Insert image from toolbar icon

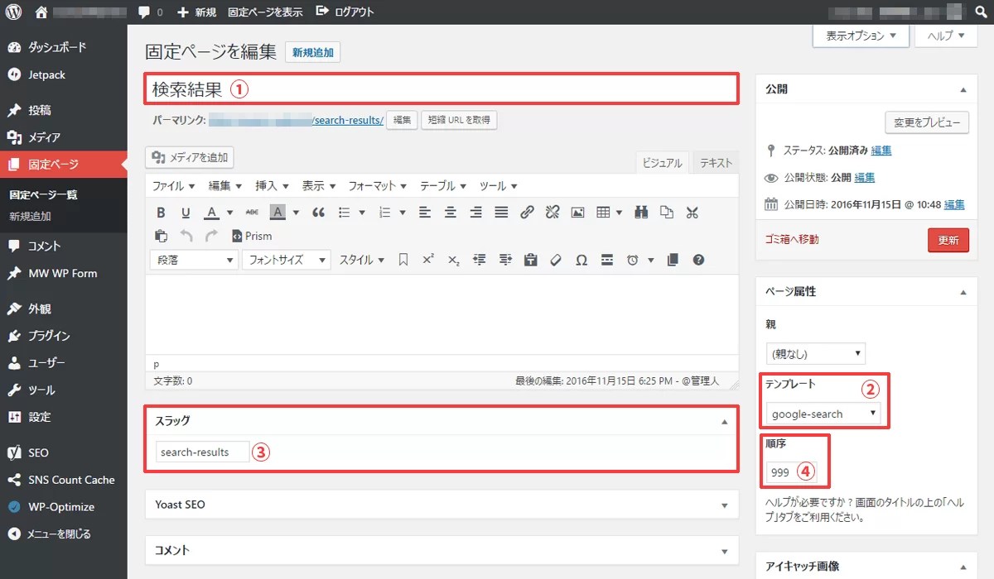(x=577, y=213)
